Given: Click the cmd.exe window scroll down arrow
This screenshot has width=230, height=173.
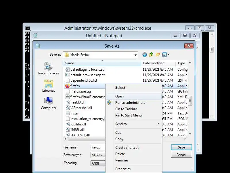Looking at the screenshot, I should (212, 116).
